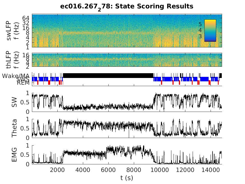
Task: Select the long black Wake/MA state bar
Action: (x=108, y=75)
